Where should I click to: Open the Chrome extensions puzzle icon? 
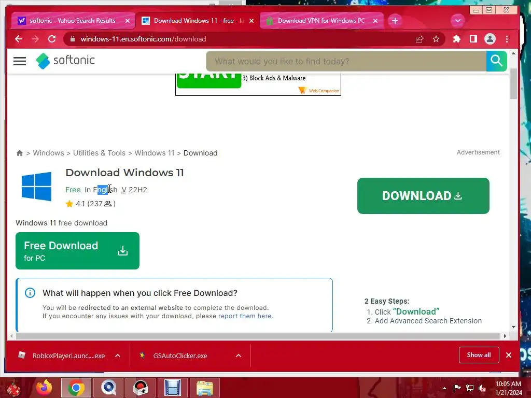point(457,39)
